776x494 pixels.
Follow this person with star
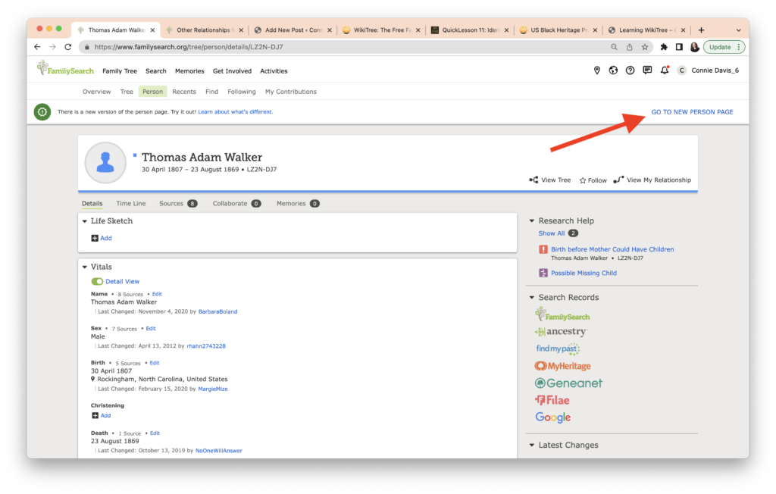(593, 180)
